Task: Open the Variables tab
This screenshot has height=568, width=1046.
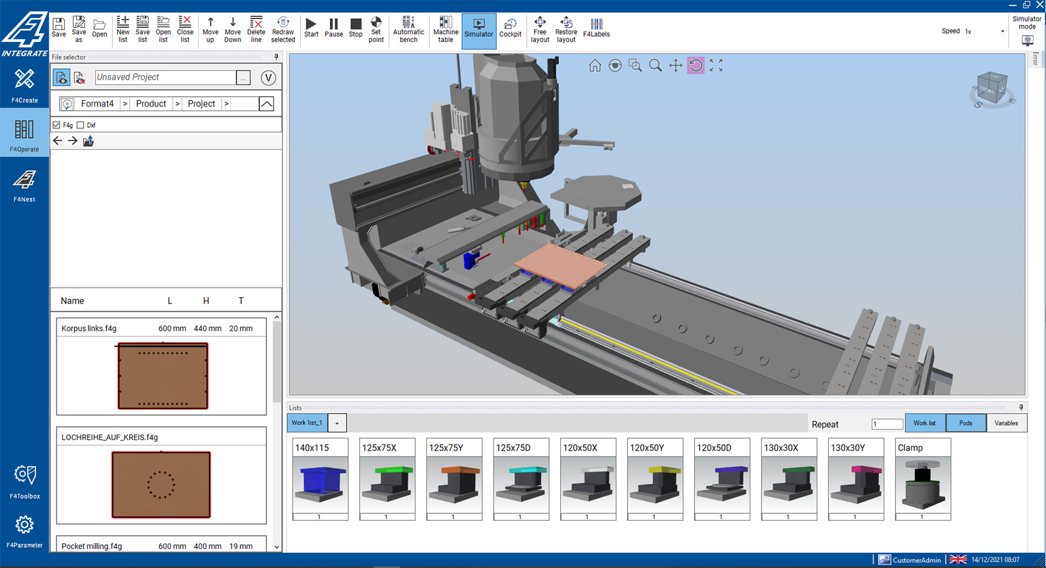Action: tap(1006, 423)
